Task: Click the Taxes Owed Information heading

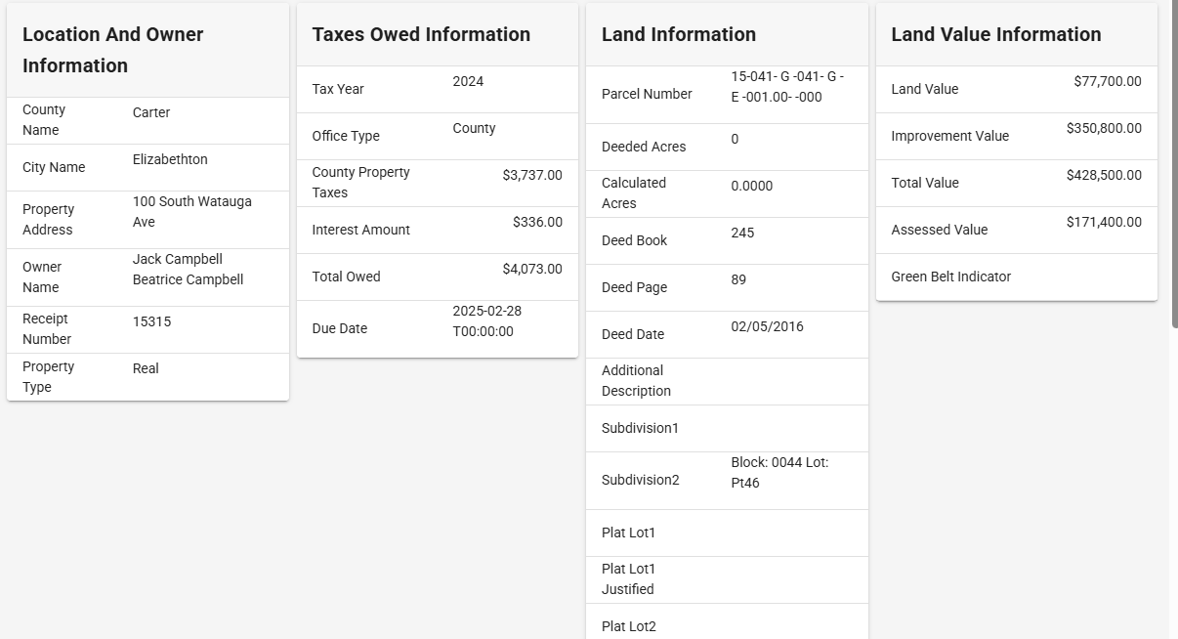Action: (x=421, y=34)
